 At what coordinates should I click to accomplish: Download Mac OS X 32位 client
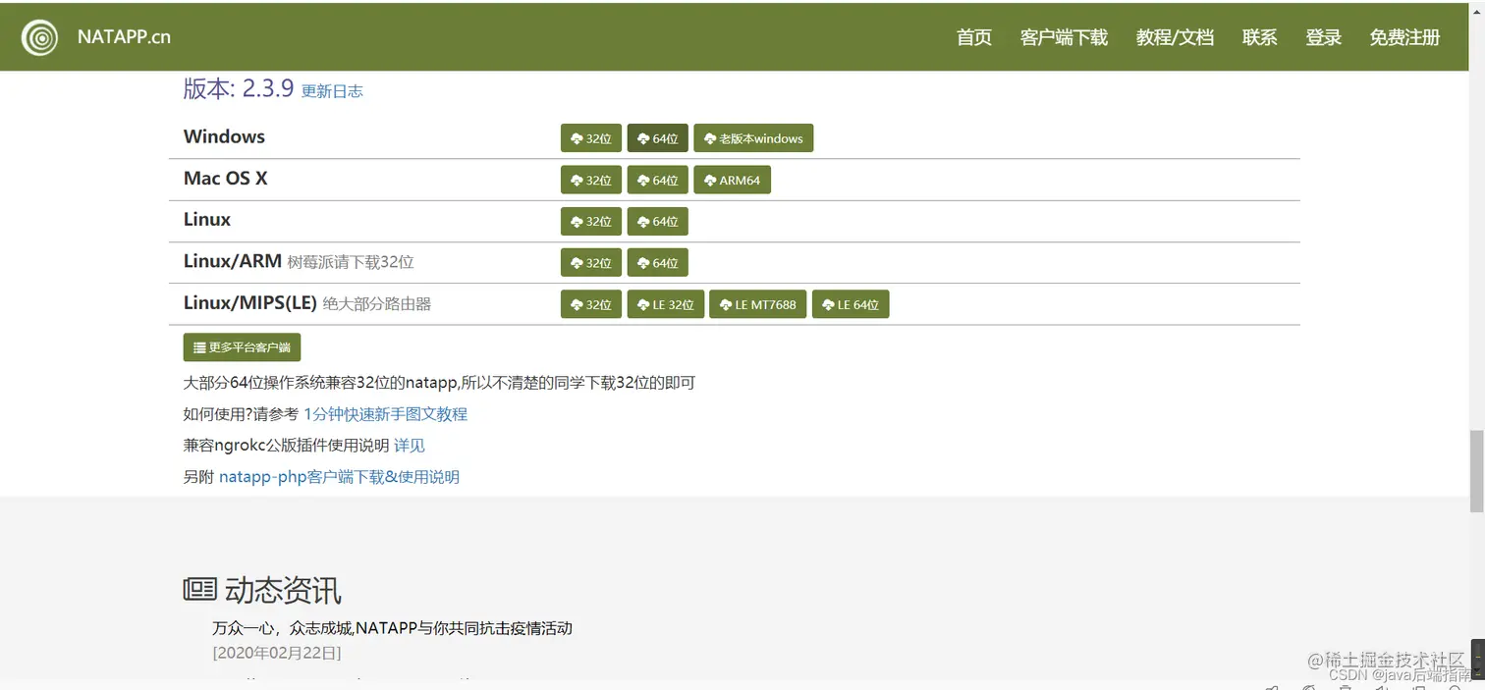click(x=591, y=180)
